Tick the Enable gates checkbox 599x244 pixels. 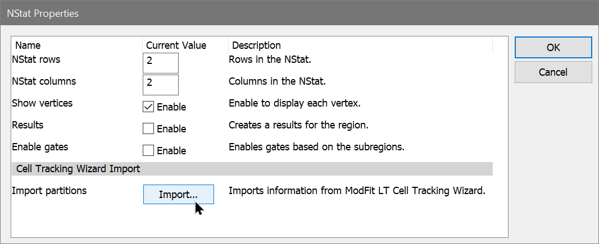click(148, 150)
